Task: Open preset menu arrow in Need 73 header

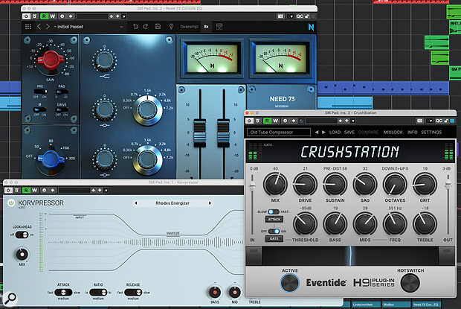Action: [x=124, y=16]
